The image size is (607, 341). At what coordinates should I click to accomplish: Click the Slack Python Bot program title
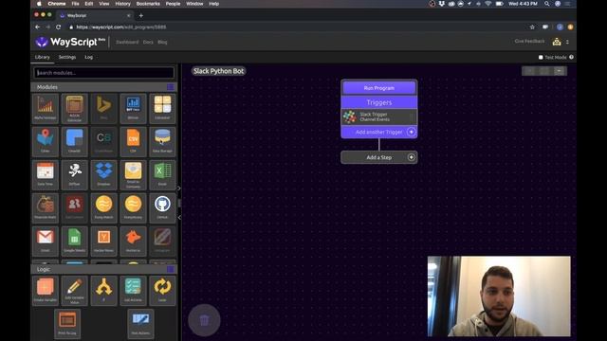(x=218, y=71)
